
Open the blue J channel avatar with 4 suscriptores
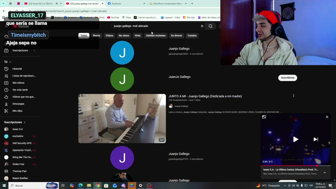[x=122, y=52]
